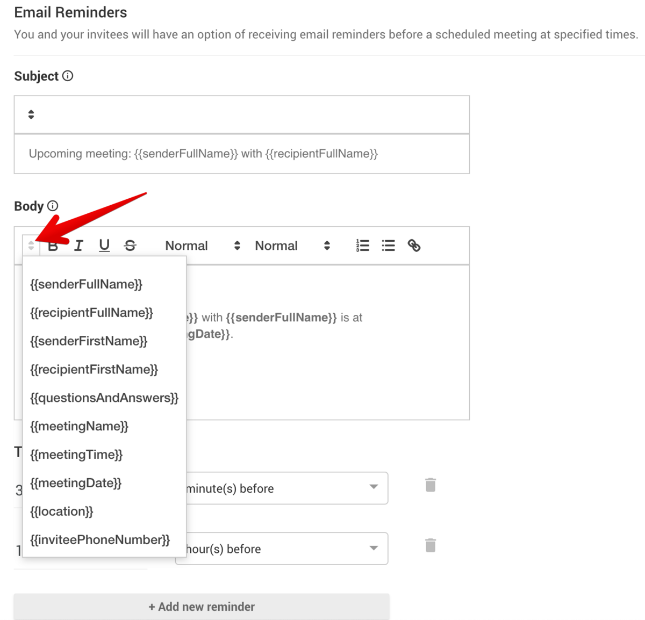645x620 pixels.
Task: Expand the hour(s) before dropdown
Action: 373,549
